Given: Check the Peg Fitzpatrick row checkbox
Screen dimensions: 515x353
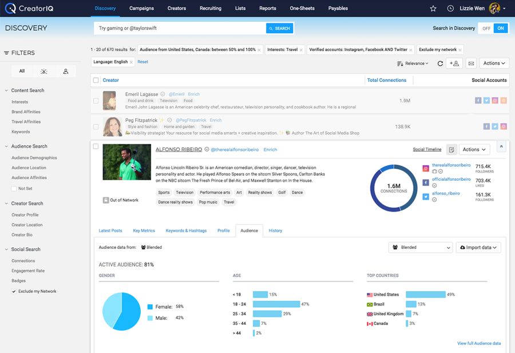Looking at the screenshot, I should (x=96, y=126).
